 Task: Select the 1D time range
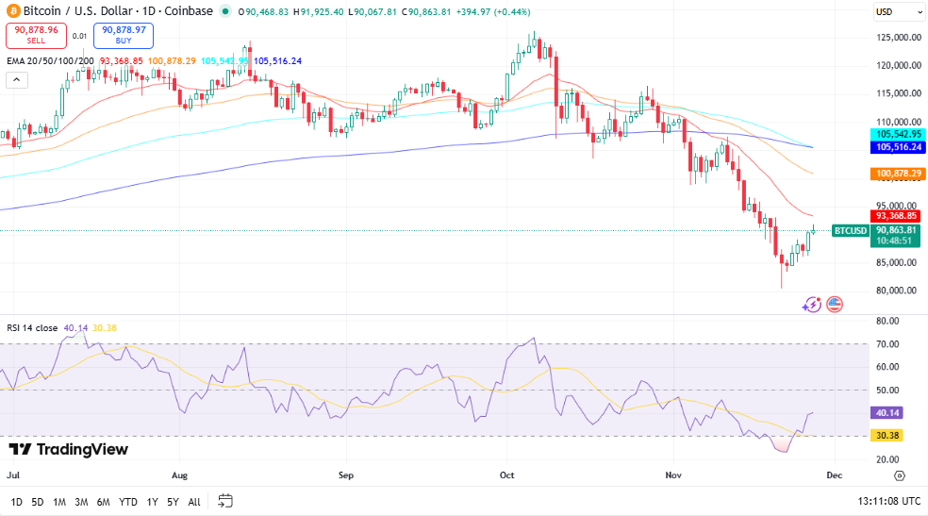(17, 502)
